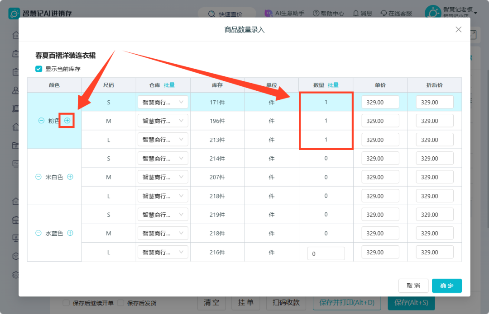This screenshot has height=314, width=489.
Task: Uncheck the 显示当前库存 checkbox
Action: pyautogui.click(x=38, y=69)
